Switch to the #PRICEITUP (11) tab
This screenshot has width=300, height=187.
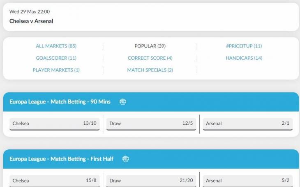244,46
